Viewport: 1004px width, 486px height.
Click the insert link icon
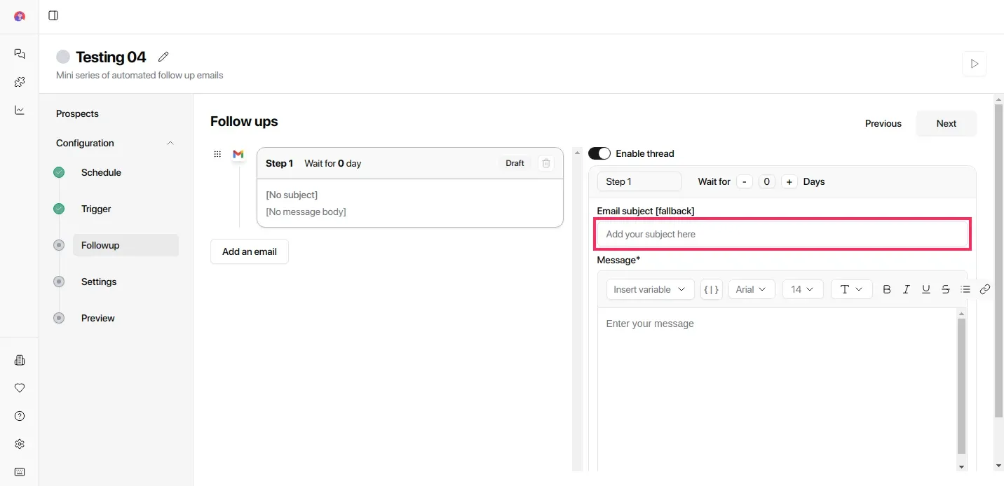[985, 289]
